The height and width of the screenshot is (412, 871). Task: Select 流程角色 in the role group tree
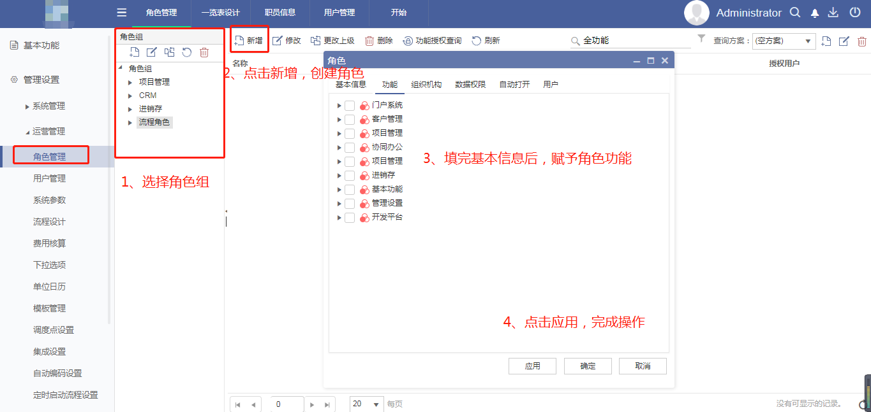[154, 122]
